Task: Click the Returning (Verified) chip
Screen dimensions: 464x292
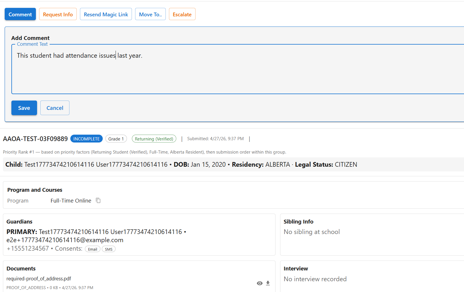Action: coord(154,139)
